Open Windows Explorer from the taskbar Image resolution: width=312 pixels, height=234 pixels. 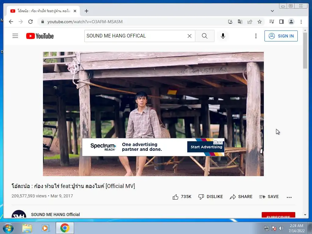(x=27, y=228)
